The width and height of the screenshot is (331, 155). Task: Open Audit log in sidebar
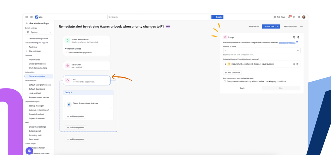(33, 47)
